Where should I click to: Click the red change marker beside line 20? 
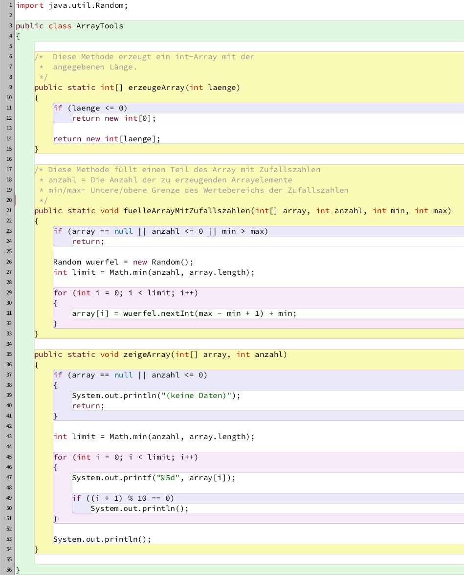16,200
